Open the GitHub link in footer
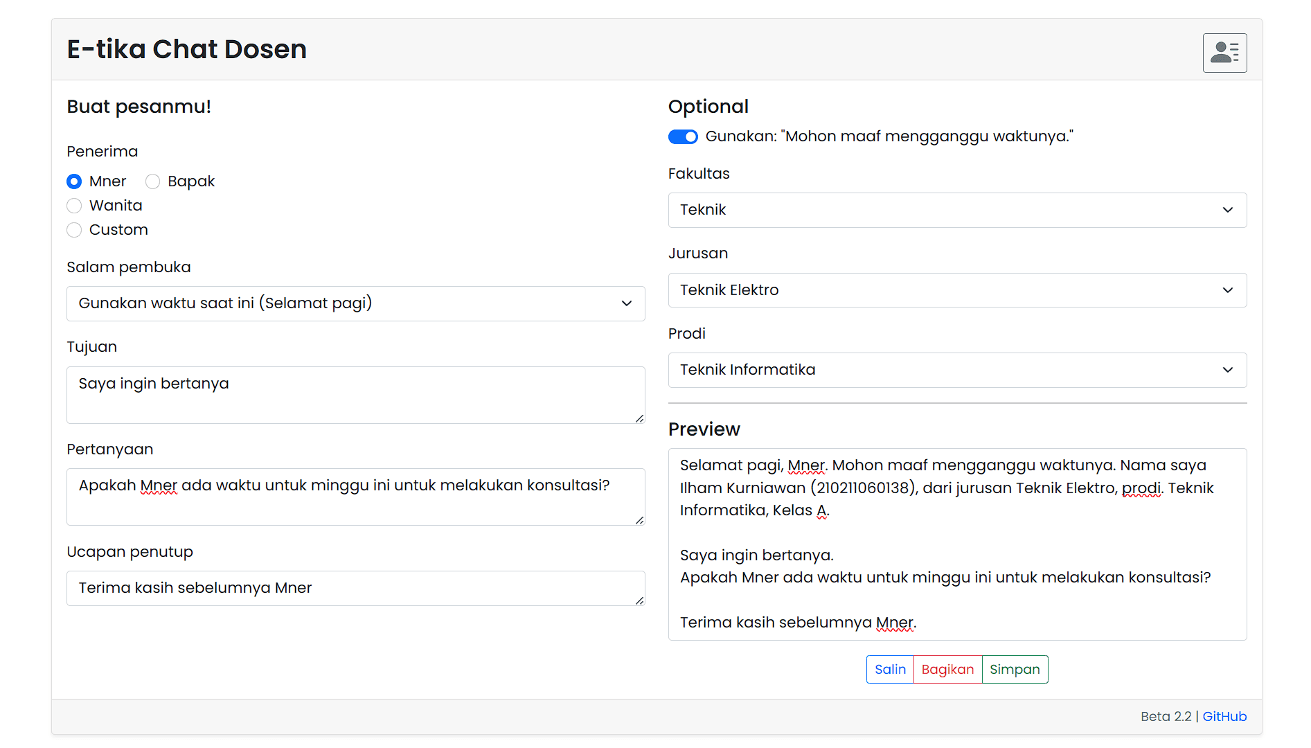1311x748 pixels. (1224, 716)
